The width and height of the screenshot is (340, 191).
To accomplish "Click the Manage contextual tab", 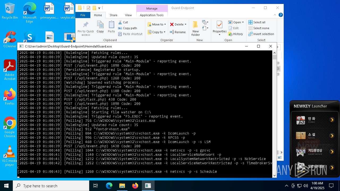I will tap(152, 8).
